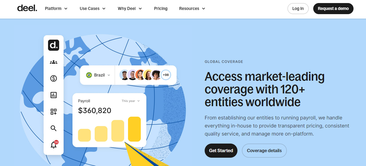Expand the Use Cases menu

92,9
